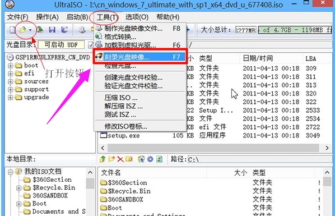Click the 路径 field containing C:\
Viewport: 335px width, 216px height.
tap(259, 159)
